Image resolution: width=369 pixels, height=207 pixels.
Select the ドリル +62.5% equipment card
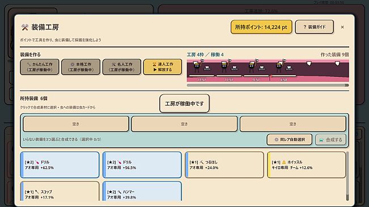(60, 165)
